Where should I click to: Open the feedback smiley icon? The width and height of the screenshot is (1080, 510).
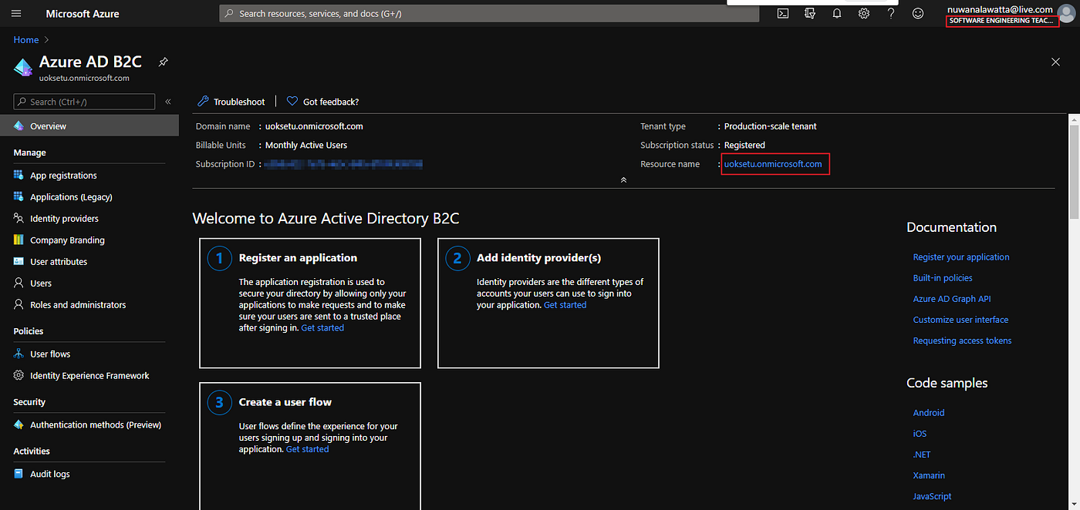coord(918,13)
